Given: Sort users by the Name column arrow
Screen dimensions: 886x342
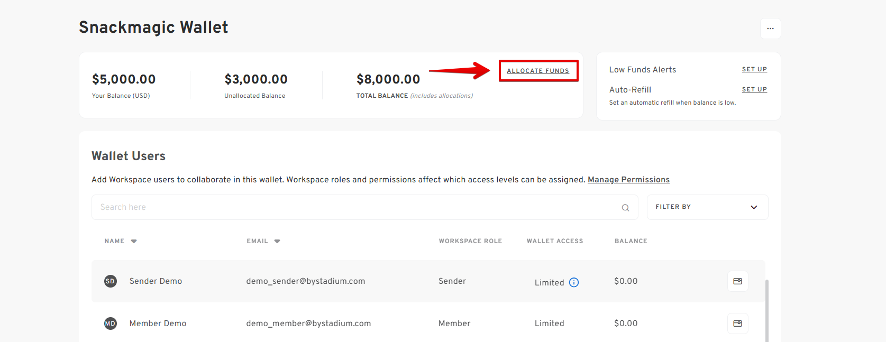Looking at the screenshot, I should [134, 241].
